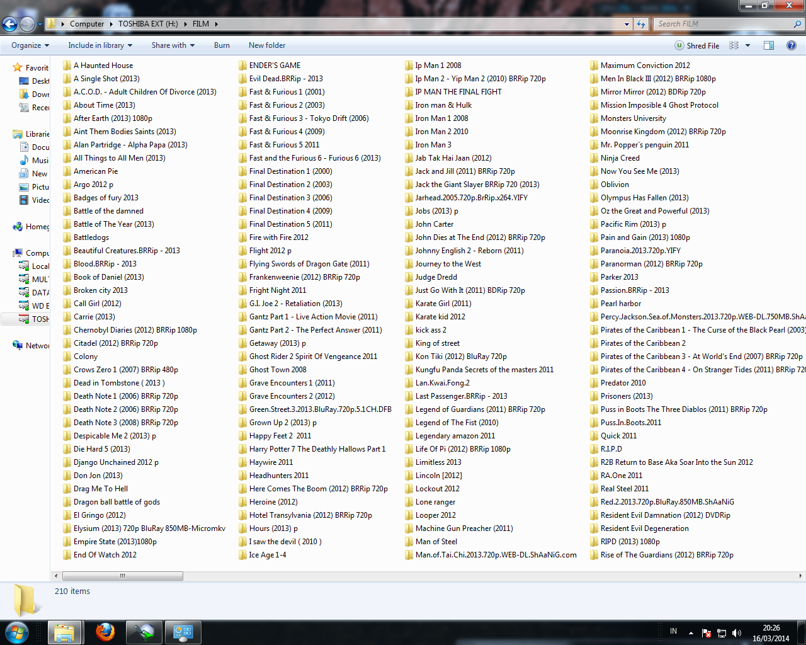Viewport: 806px width, 645px height.
Task: Select the TOSHIBA drive in sidebar
Action: 34,319
